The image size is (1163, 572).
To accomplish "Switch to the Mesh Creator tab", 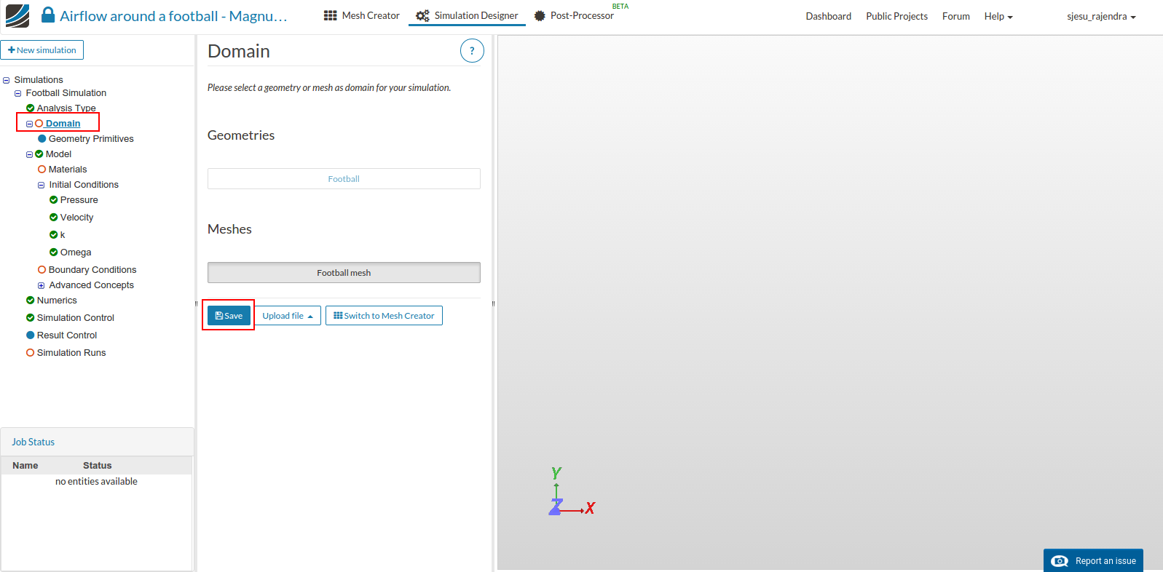I will 362,15.
